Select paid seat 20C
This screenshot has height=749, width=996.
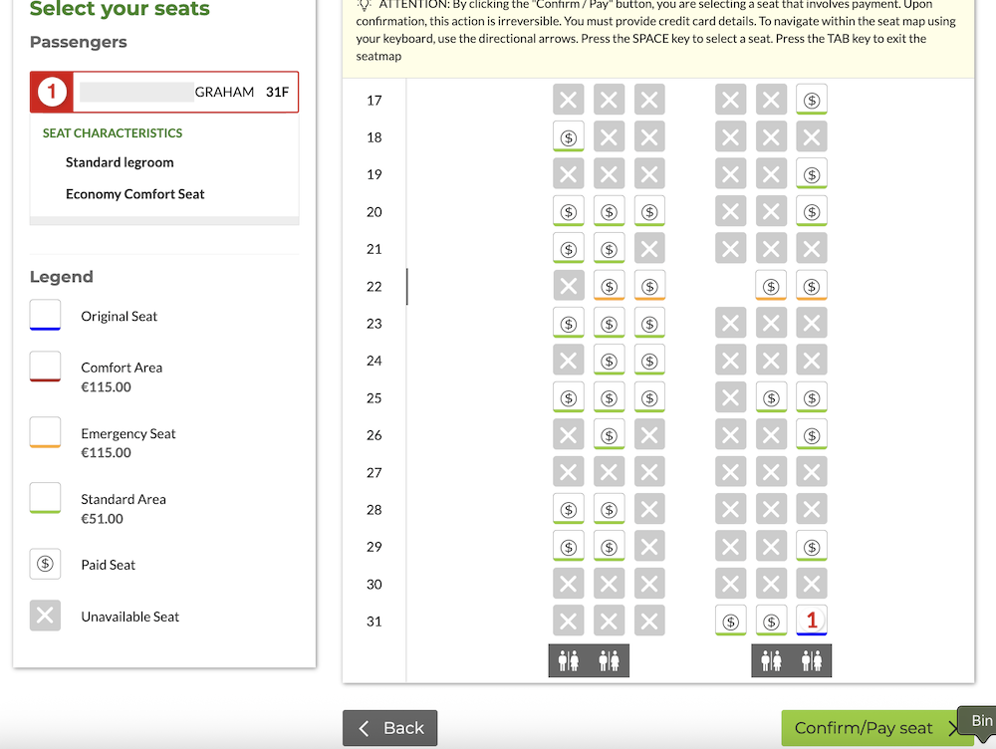click(649, 211)
